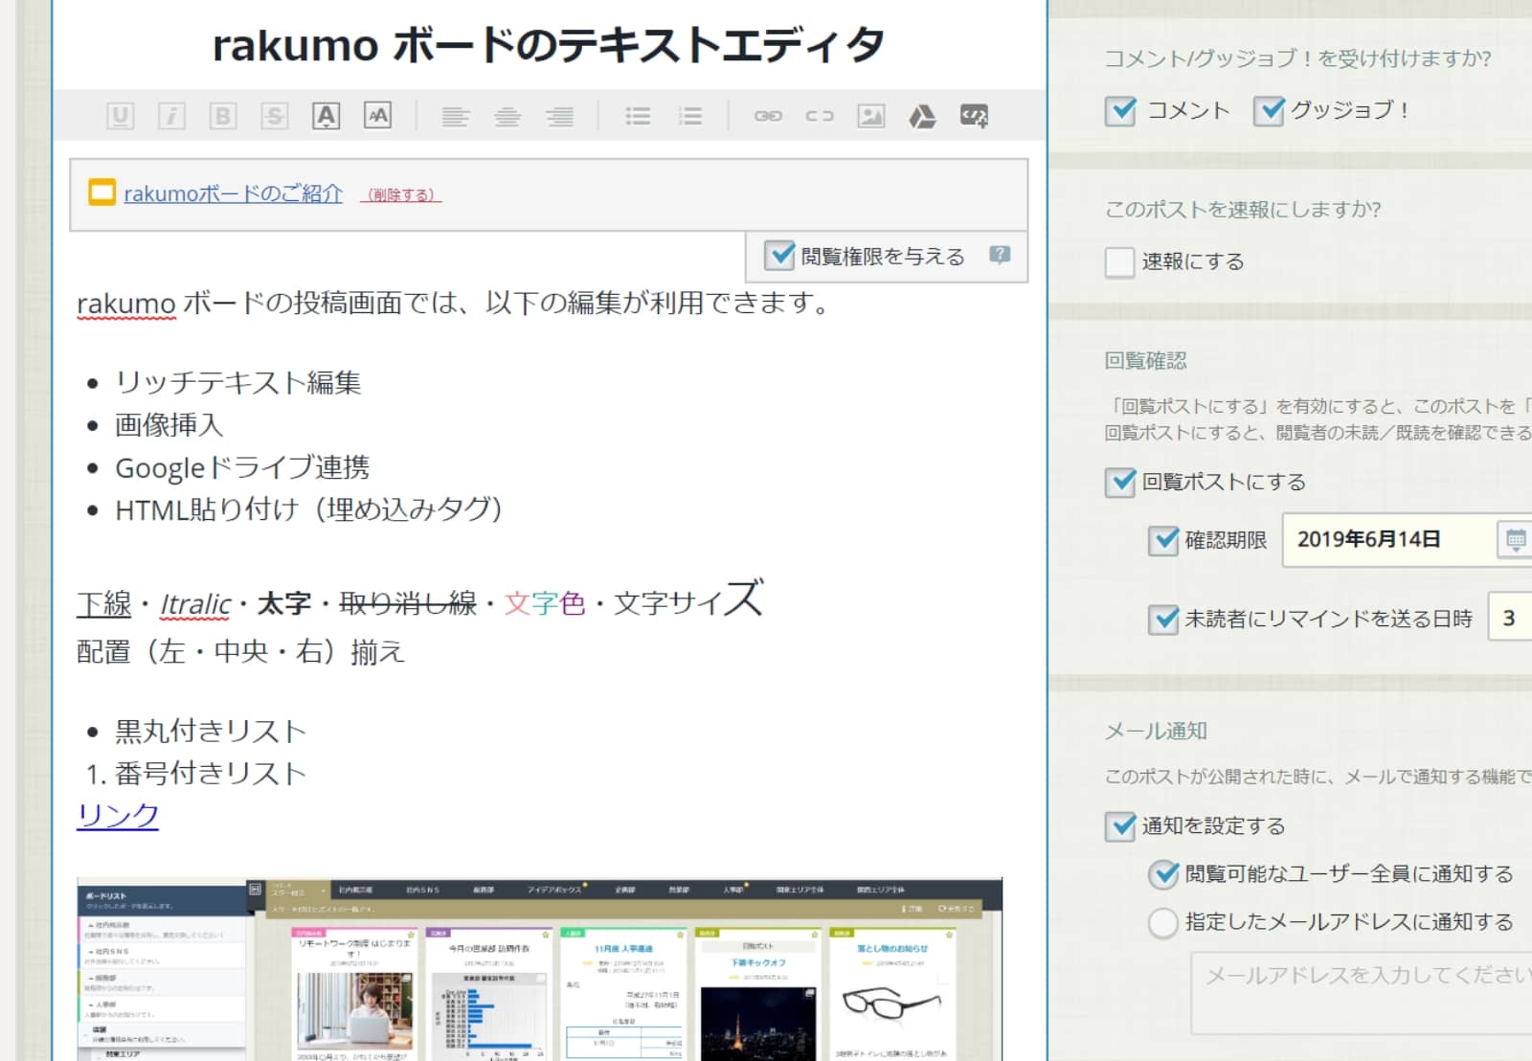Insert a numbered list
This screenshot has width=1532, height=1061.
click(x=690, y=115)
